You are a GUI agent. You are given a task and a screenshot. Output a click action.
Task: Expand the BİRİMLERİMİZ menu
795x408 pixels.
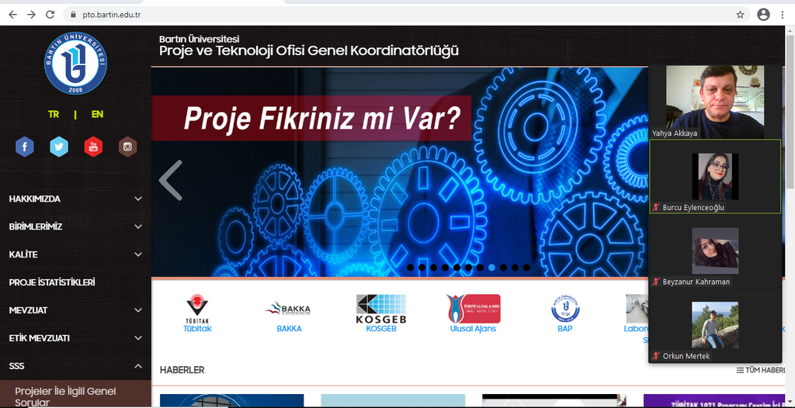(75, 226)
